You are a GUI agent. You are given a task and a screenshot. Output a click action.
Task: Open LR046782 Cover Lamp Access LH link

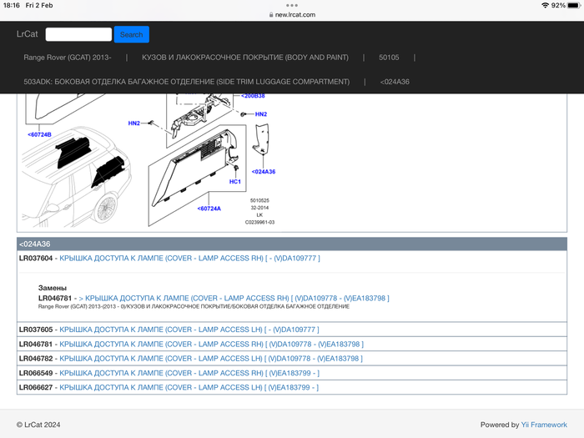click(x=211, y=358)
